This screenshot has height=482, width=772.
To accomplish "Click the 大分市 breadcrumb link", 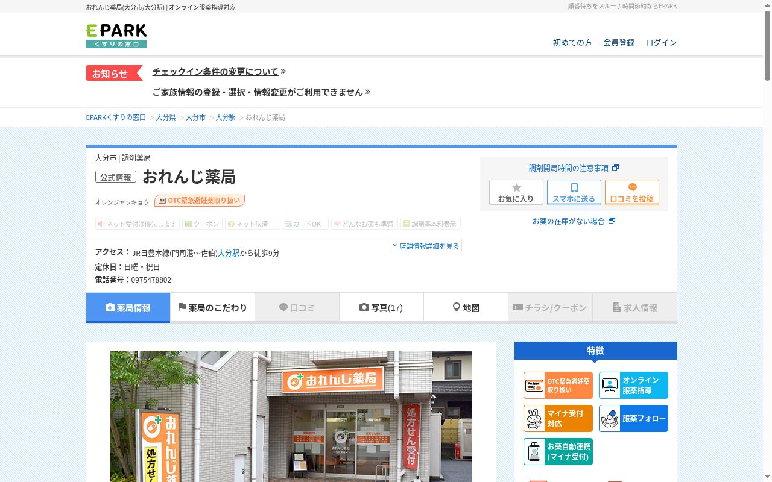I will [x=195, y=117].
